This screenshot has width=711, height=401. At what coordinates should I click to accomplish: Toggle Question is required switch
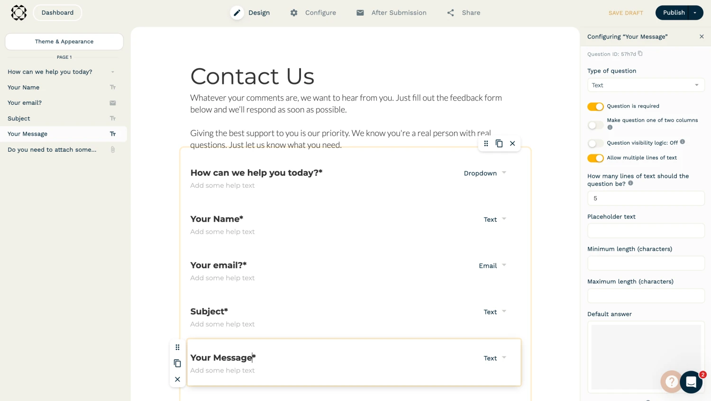(x=595, y=107)
